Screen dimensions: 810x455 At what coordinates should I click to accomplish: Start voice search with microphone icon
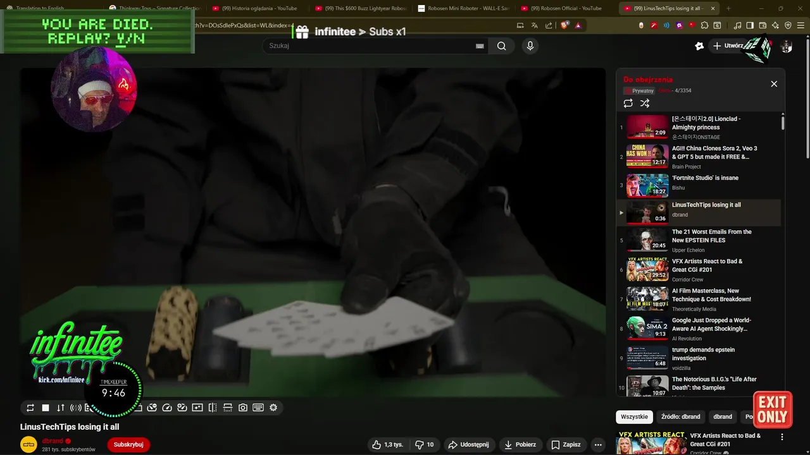[530, 45]
